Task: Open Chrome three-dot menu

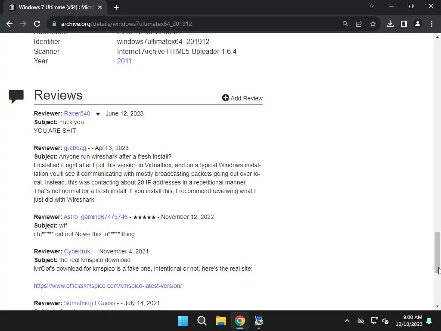Action: [x=432, y=24]
